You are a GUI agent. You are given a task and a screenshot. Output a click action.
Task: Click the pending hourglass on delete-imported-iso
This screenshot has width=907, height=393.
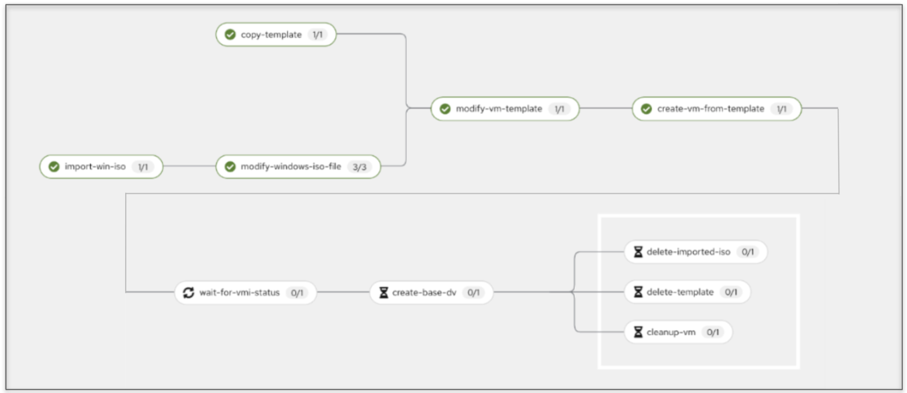[638, 252]
